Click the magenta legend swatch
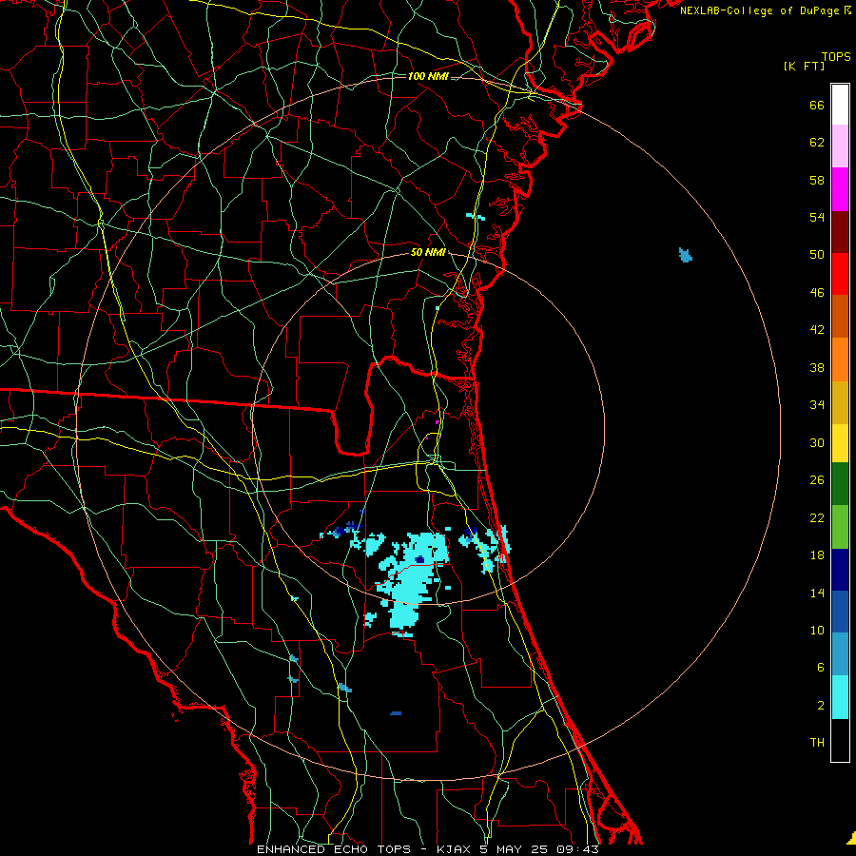The height and width of the screenshot is (856, 856). (x=840, y=189)
